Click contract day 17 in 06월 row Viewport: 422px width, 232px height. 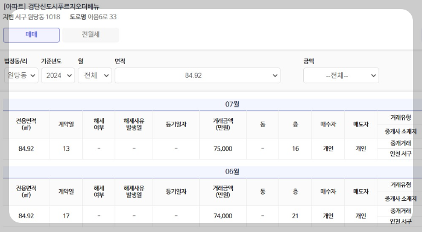[x=66, y=216]
